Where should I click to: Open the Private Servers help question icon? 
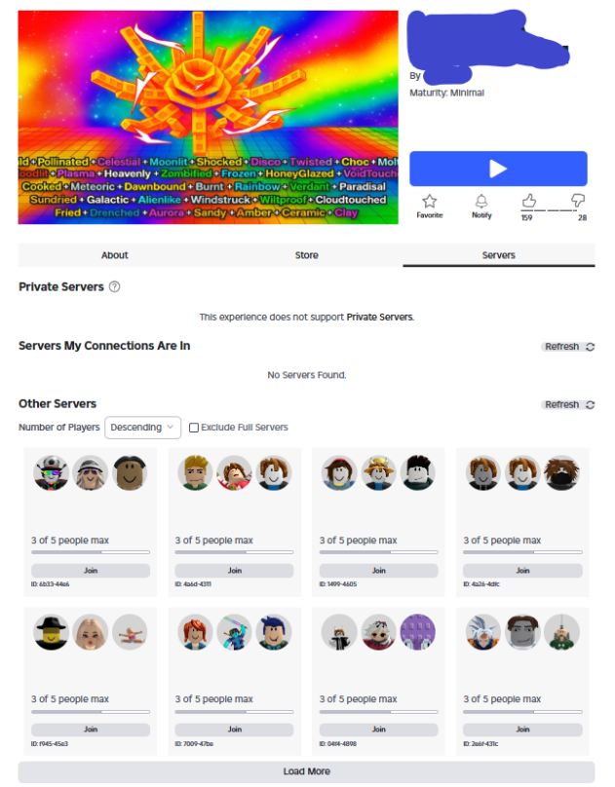coord(114,286)
